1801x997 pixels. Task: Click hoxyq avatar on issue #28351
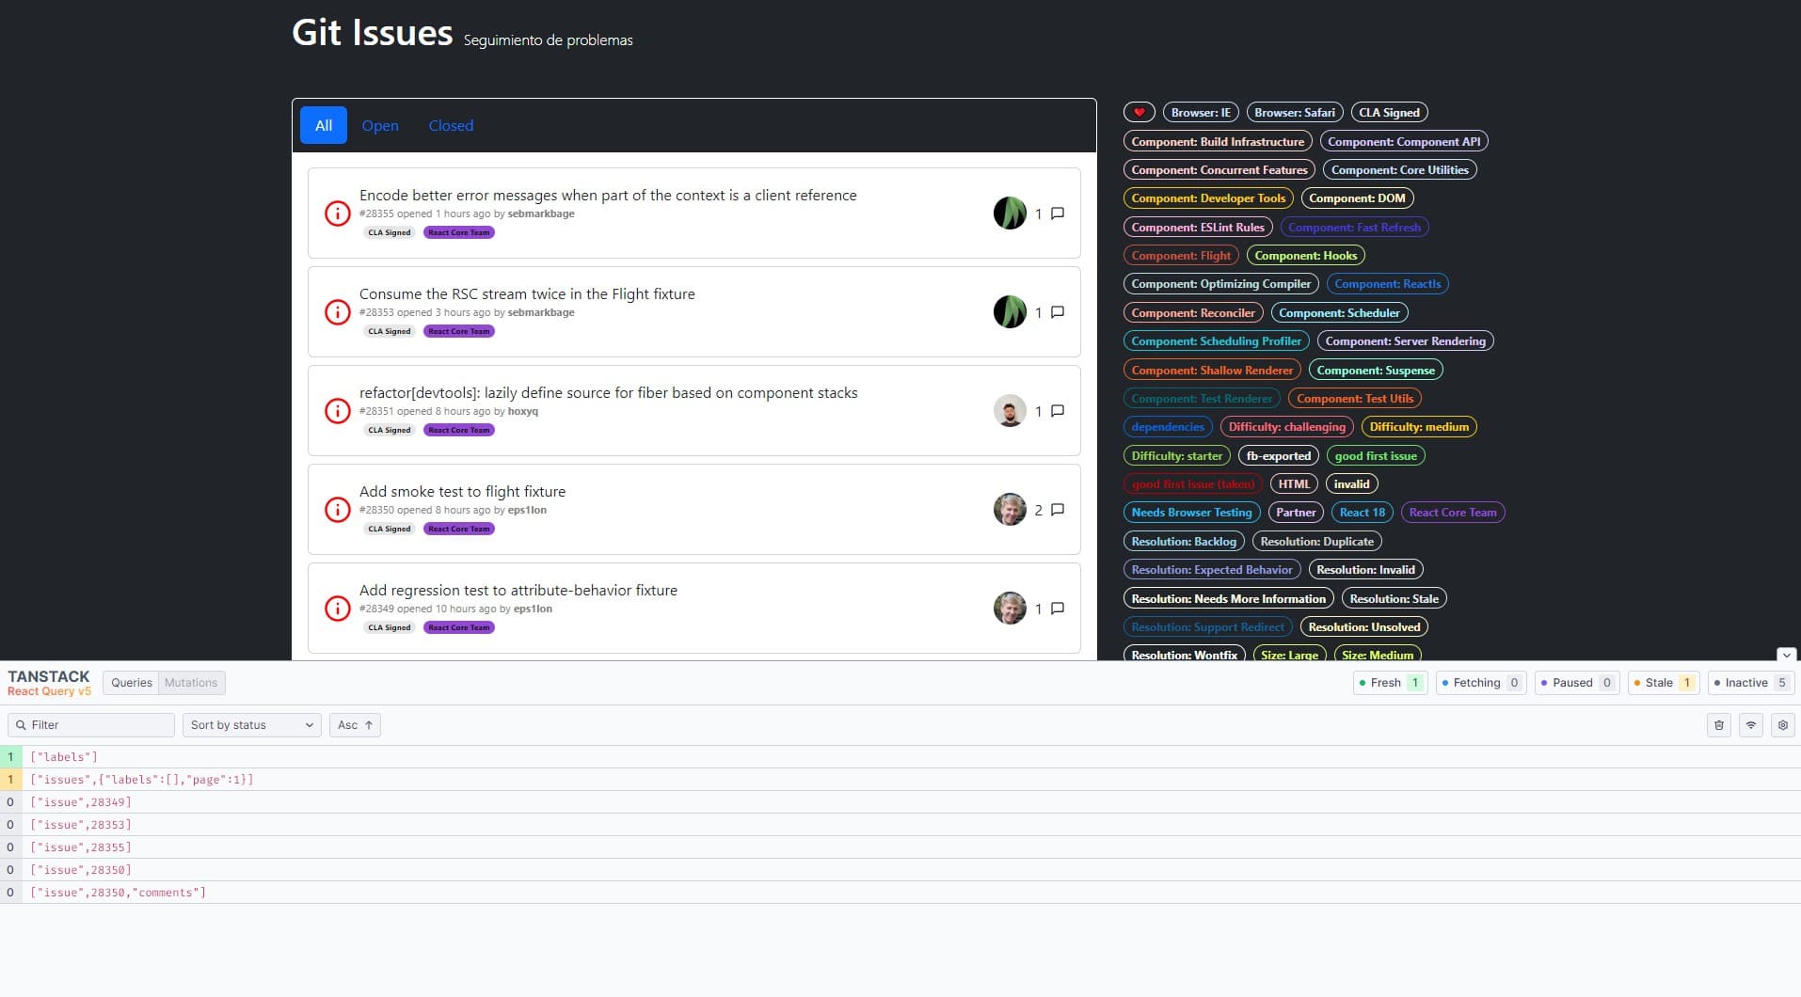click(x=1010, y=411)
